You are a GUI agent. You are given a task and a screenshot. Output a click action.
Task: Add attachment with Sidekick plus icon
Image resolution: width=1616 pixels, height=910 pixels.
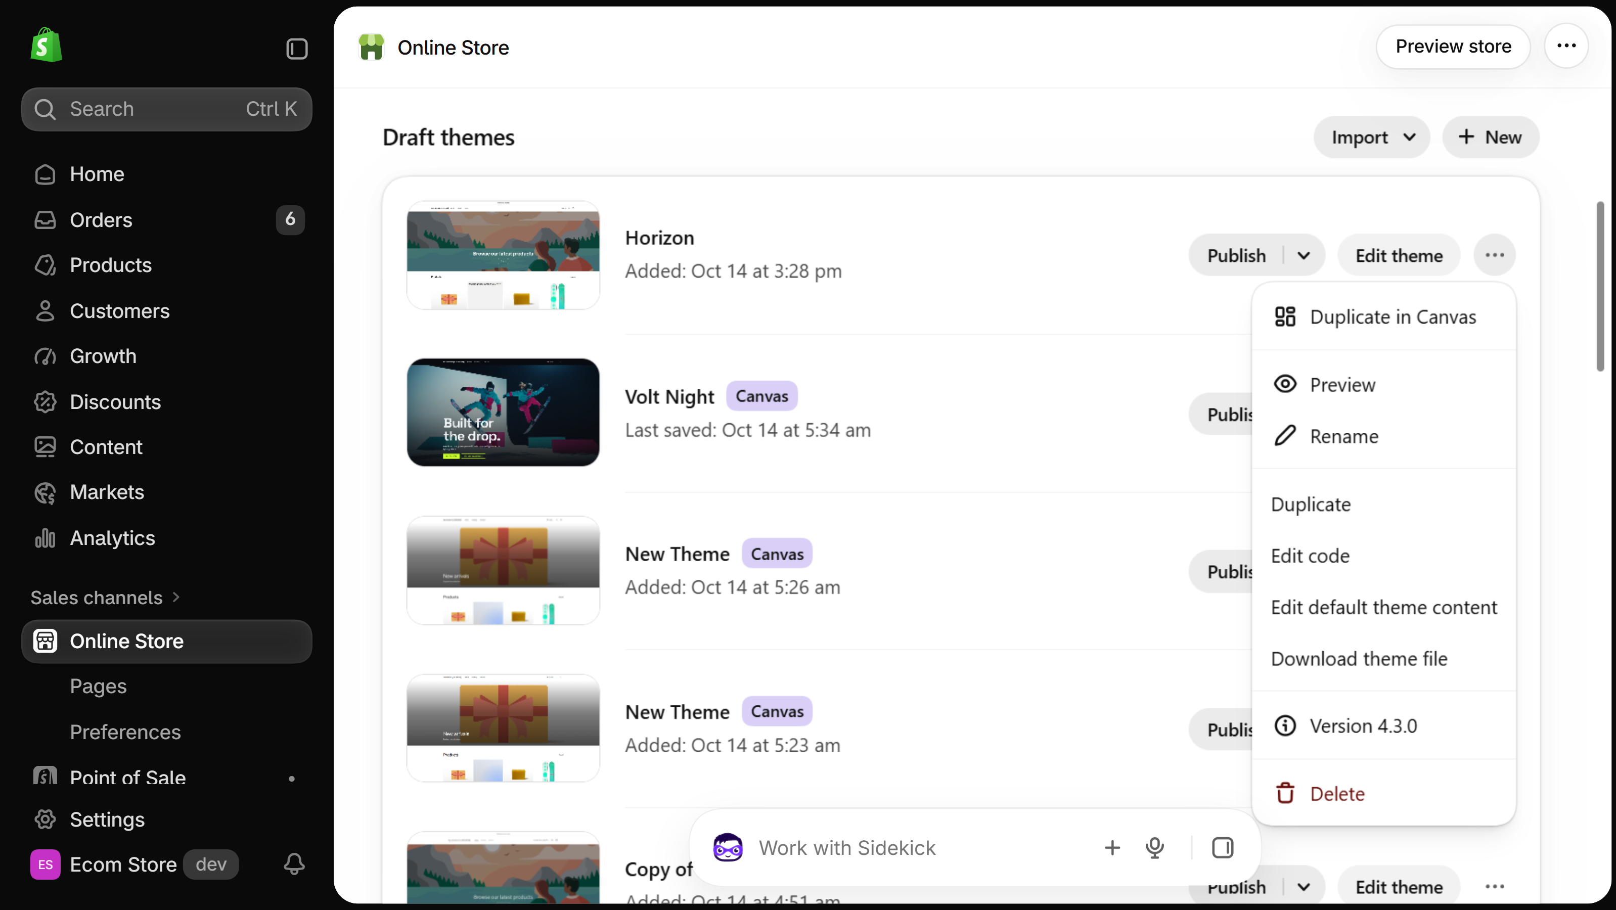pos(1112,848)
